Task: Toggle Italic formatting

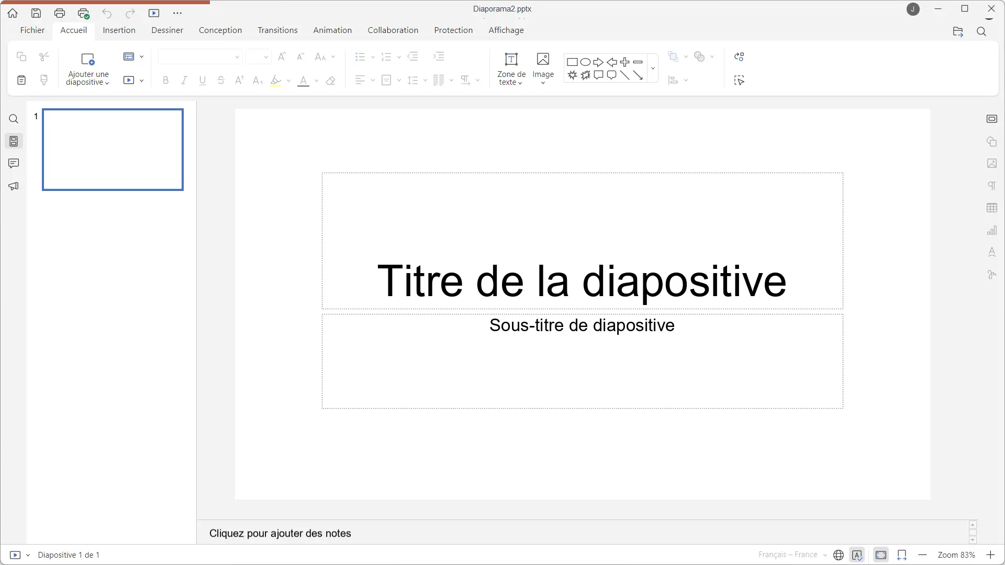Action: point(184,81)
